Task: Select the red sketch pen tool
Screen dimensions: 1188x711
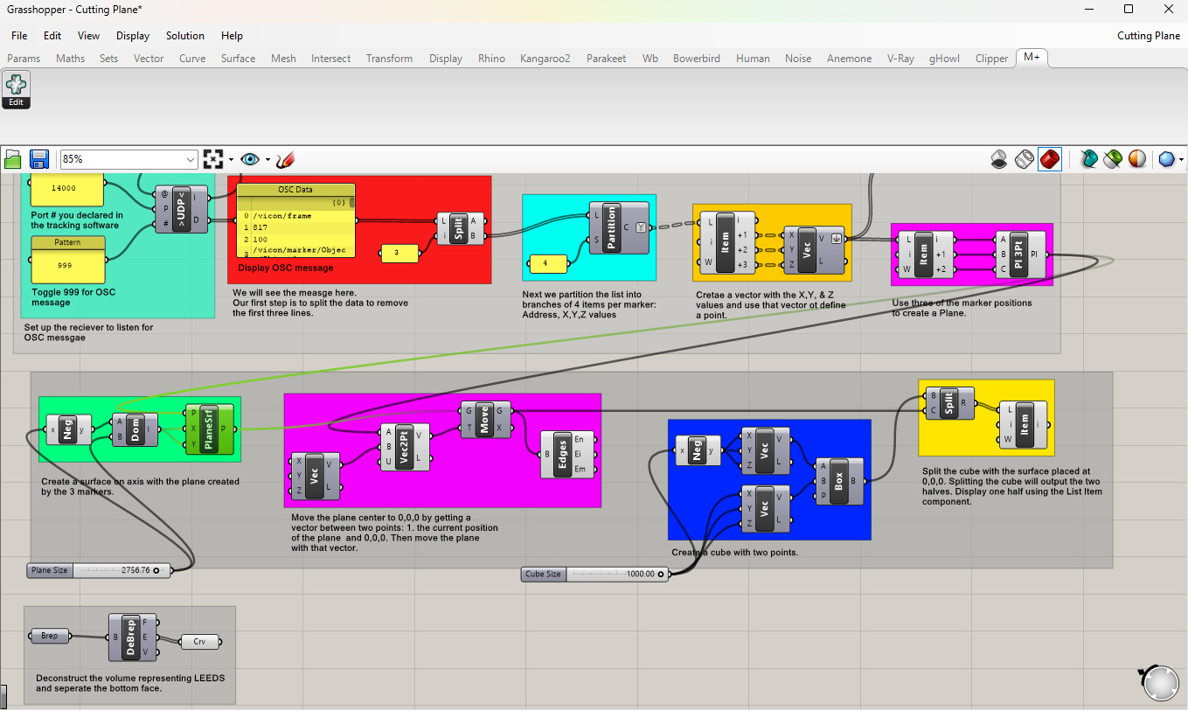Action: tap(285, 159)
